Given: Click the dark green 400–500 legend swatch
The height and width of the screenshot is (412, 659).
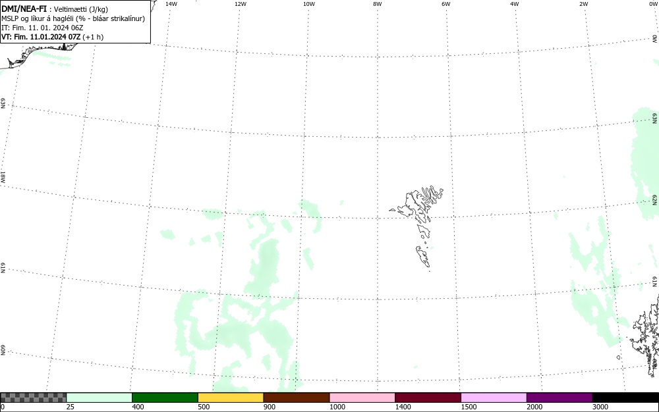Looking at the screenshot, I should pyautogui.click(x=165, y=398).
